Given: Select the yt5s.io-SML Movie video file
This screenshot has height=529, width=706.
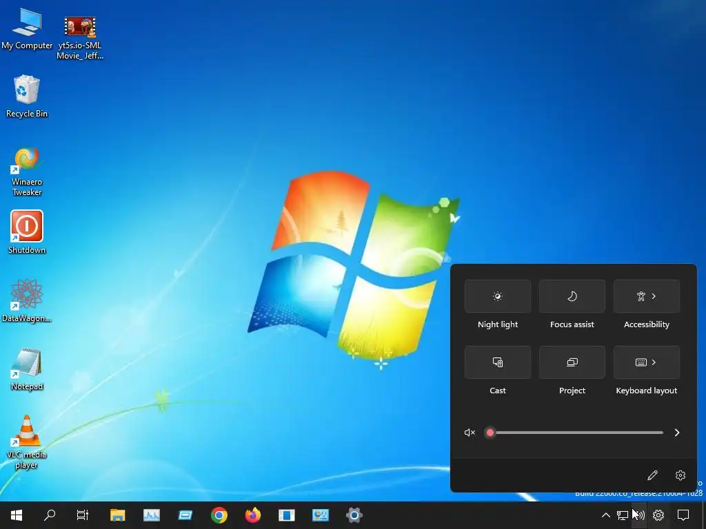Looking at the screenshot, I should click(80, 38).
